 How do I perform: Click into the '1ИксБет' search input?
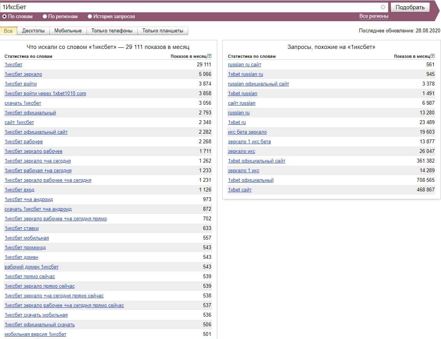click(x=189, y=7)
